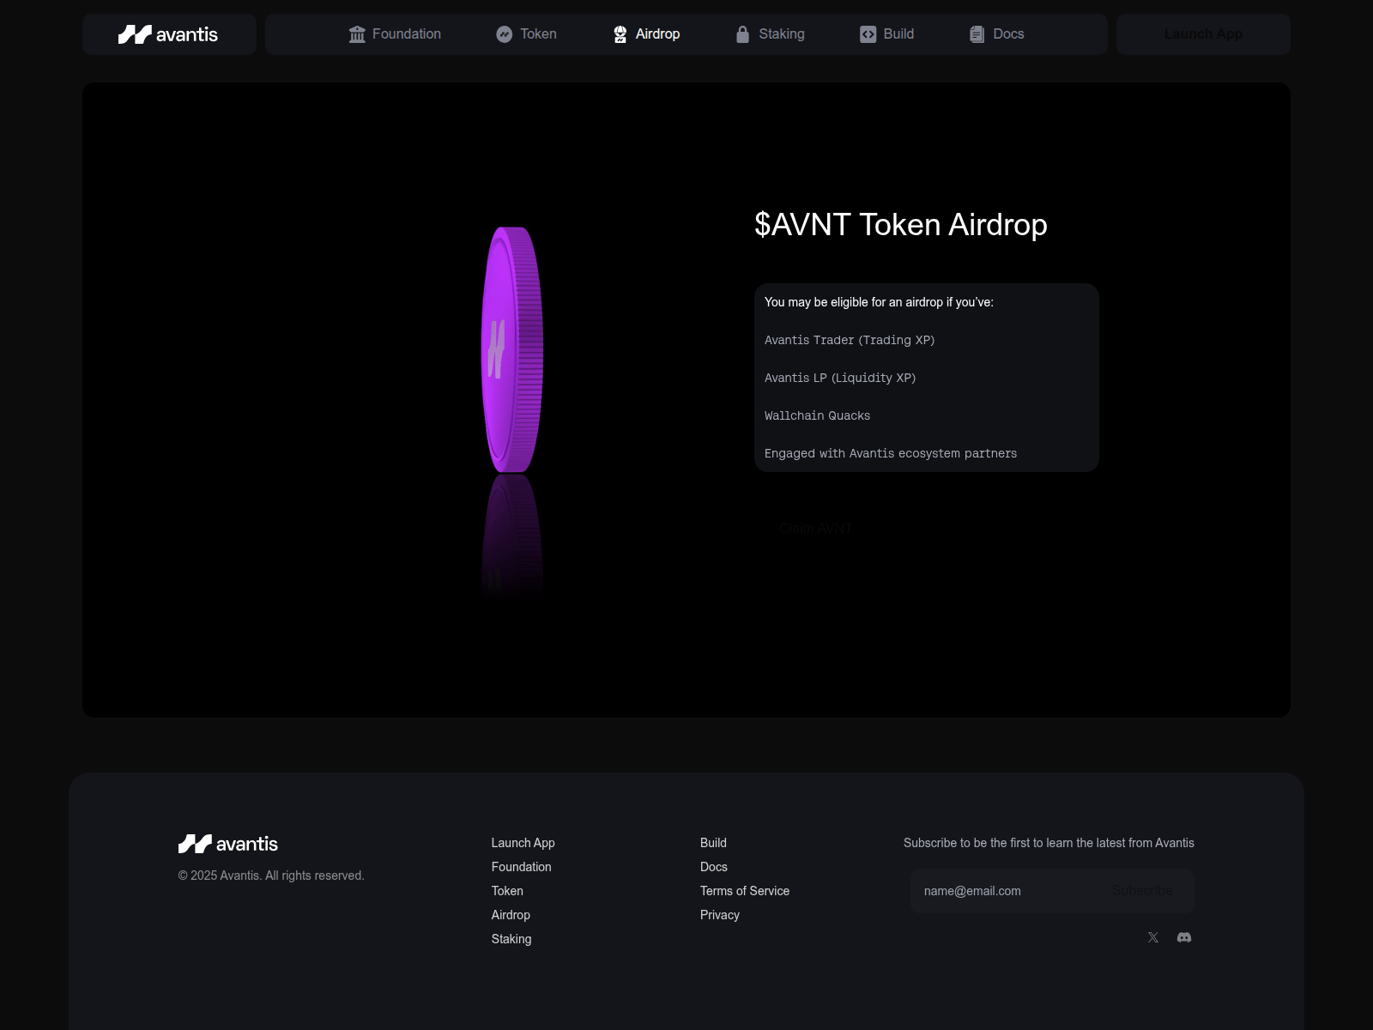
Task: Click the Launch App button
Action: [x=1202, y=34]
